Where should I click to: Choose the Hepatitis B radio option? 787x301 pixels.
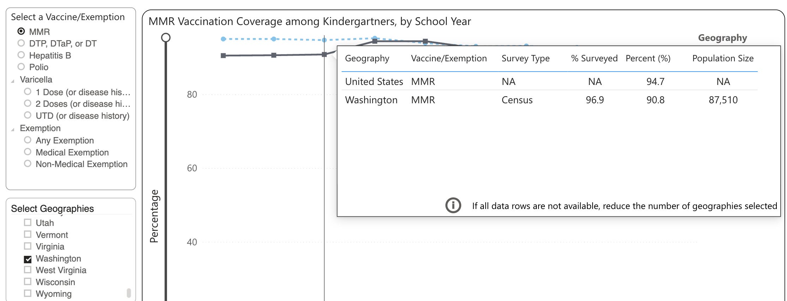(21, 55)
